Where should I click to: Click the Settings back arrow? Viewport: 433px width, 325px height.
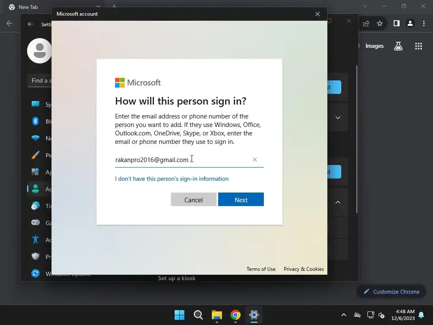click(x=30, y=24)
